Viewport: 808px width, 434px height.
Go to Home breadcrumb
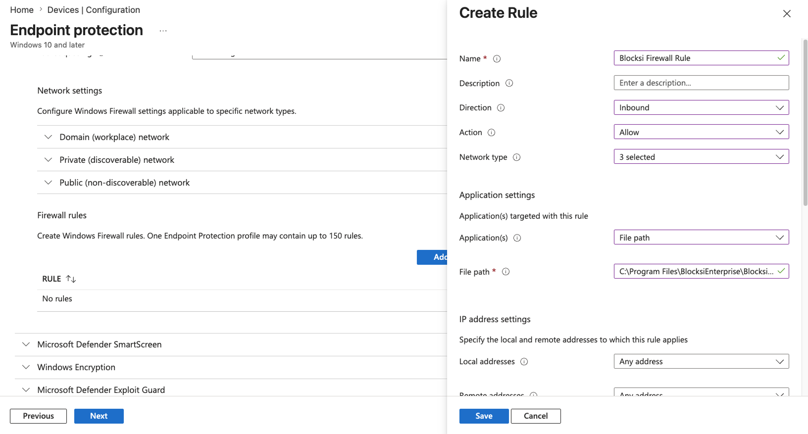22,10
